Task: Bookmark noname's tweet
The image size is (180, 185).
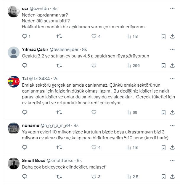Action: 163,147
